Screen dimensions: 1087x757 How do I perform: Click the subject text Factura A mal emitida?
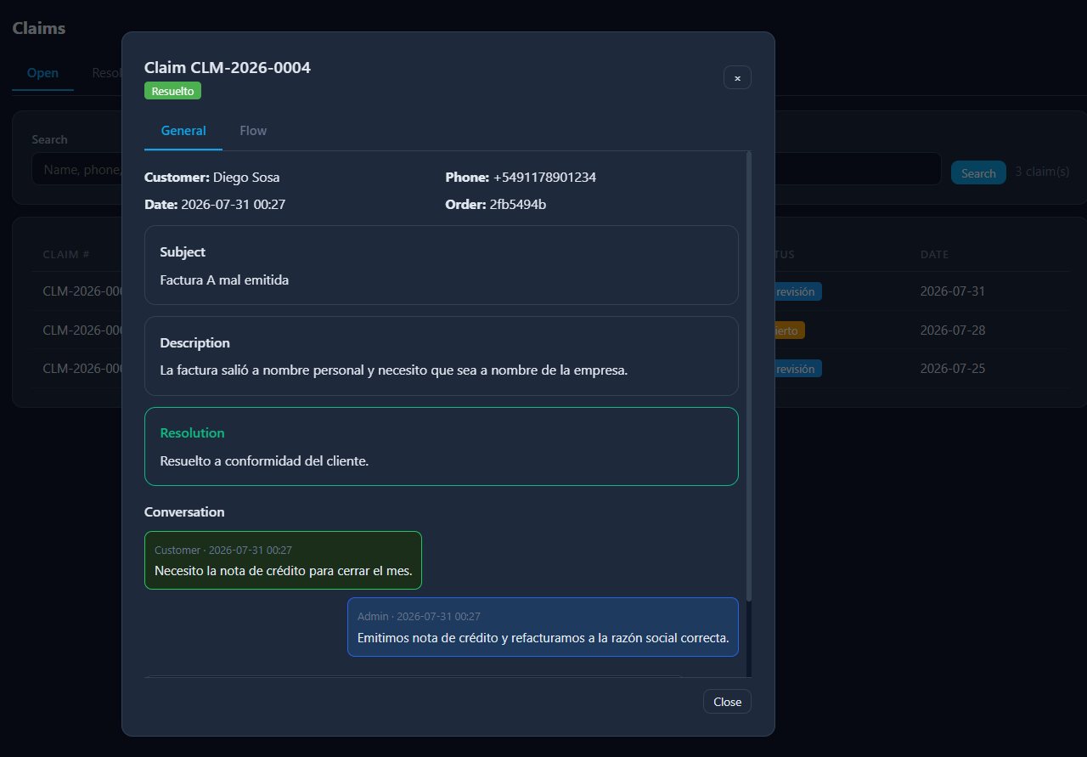(224, 280)
